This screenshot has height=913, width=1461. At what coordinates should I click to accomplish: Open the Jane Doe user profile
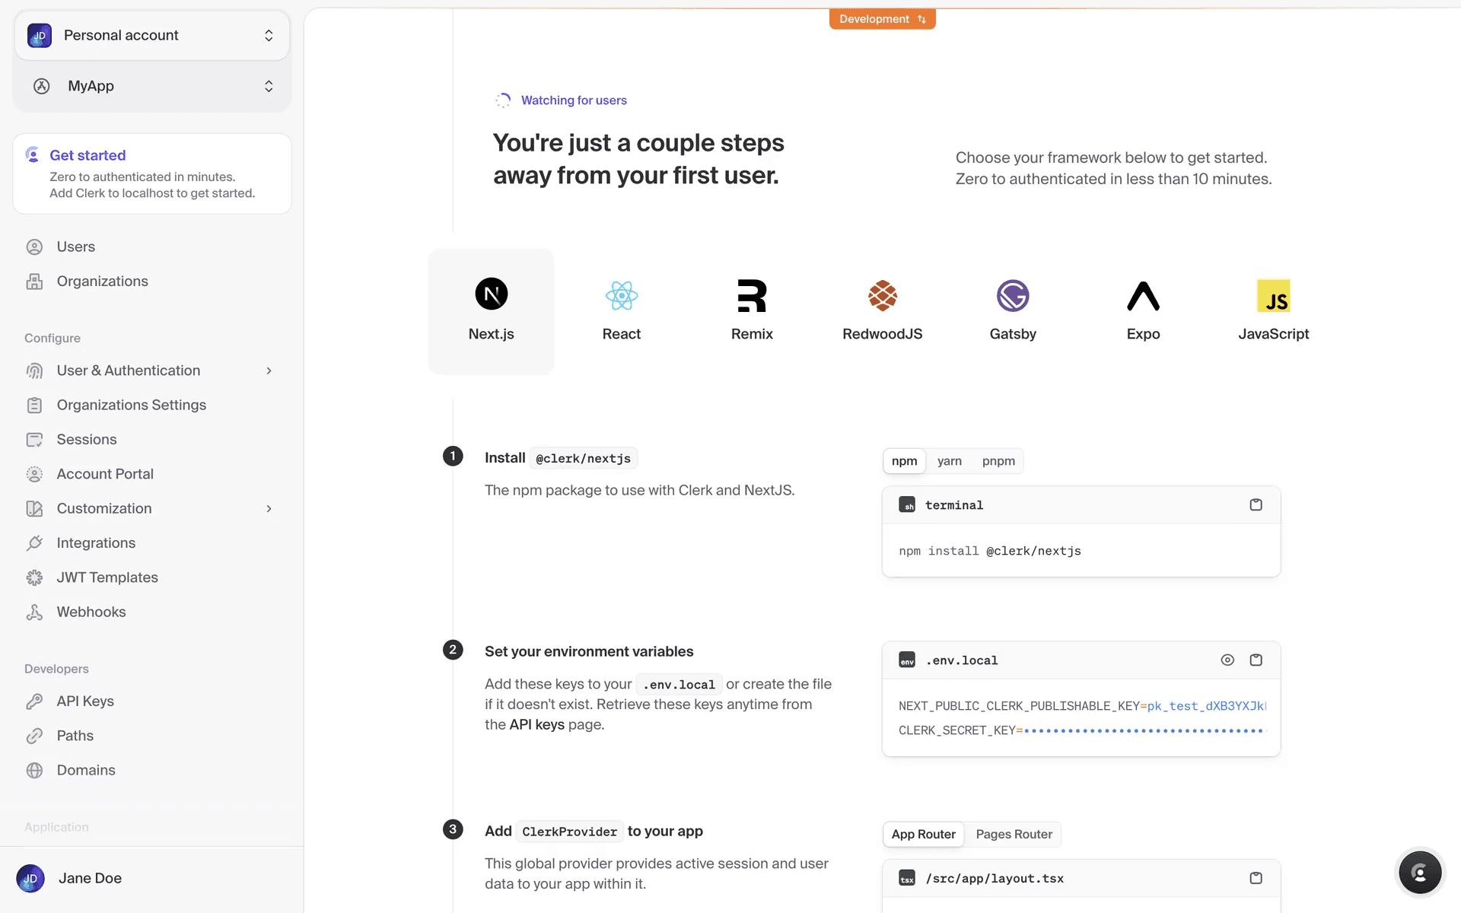[90, 878]
